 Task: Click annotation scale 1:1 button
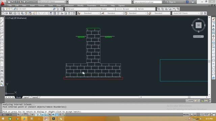coord(190,101)
